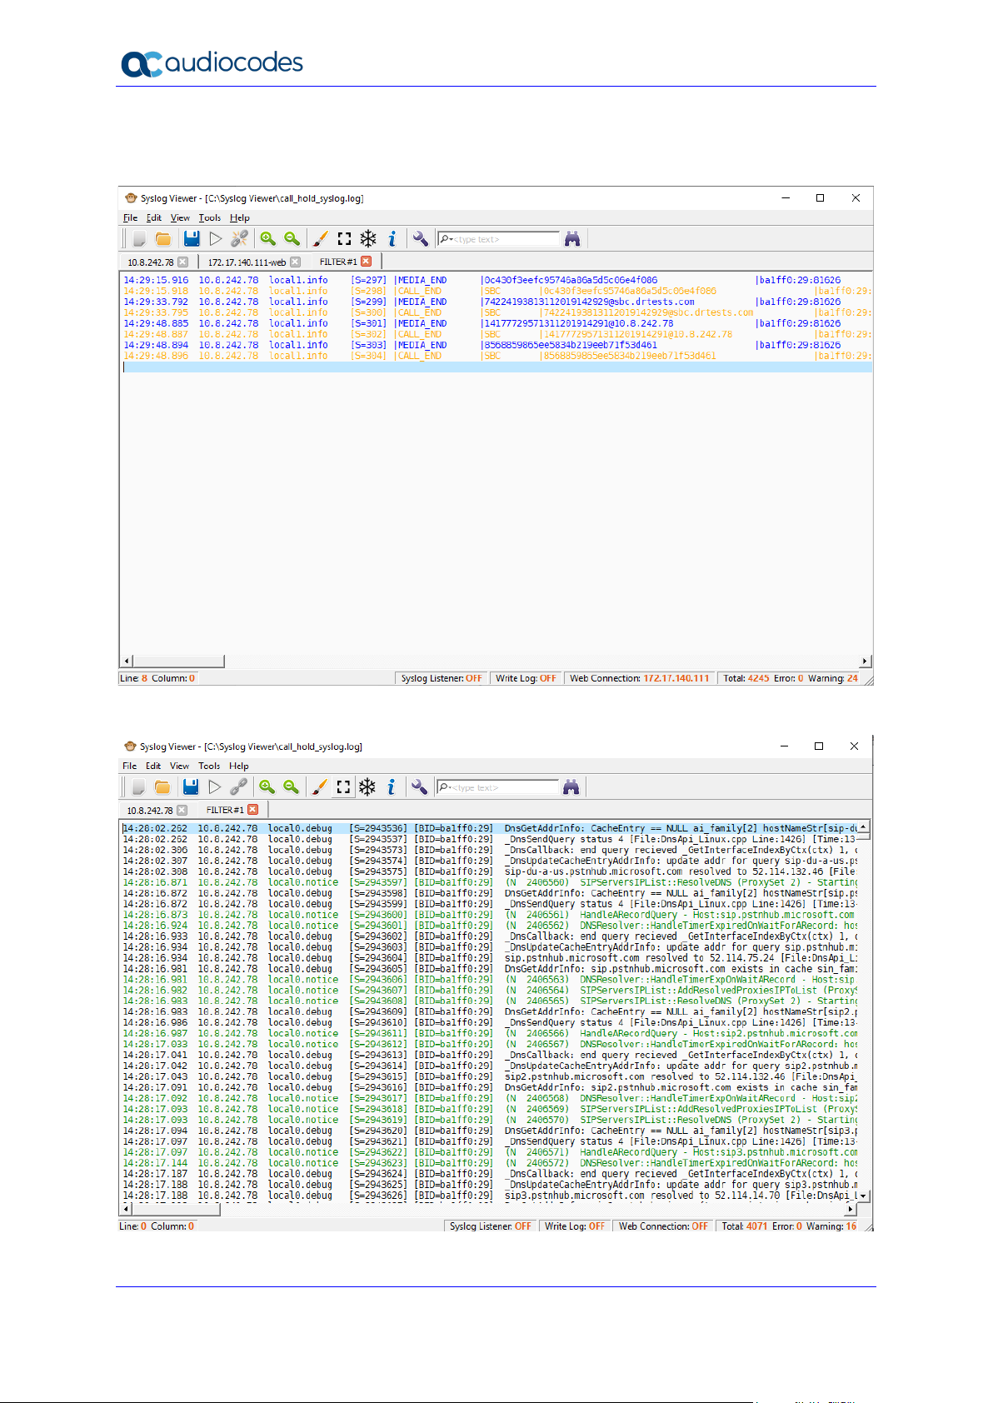Click New file icon in lower Syslog Viewer
This screenshot has height=1403, width=993.
(x=138, y=787)
